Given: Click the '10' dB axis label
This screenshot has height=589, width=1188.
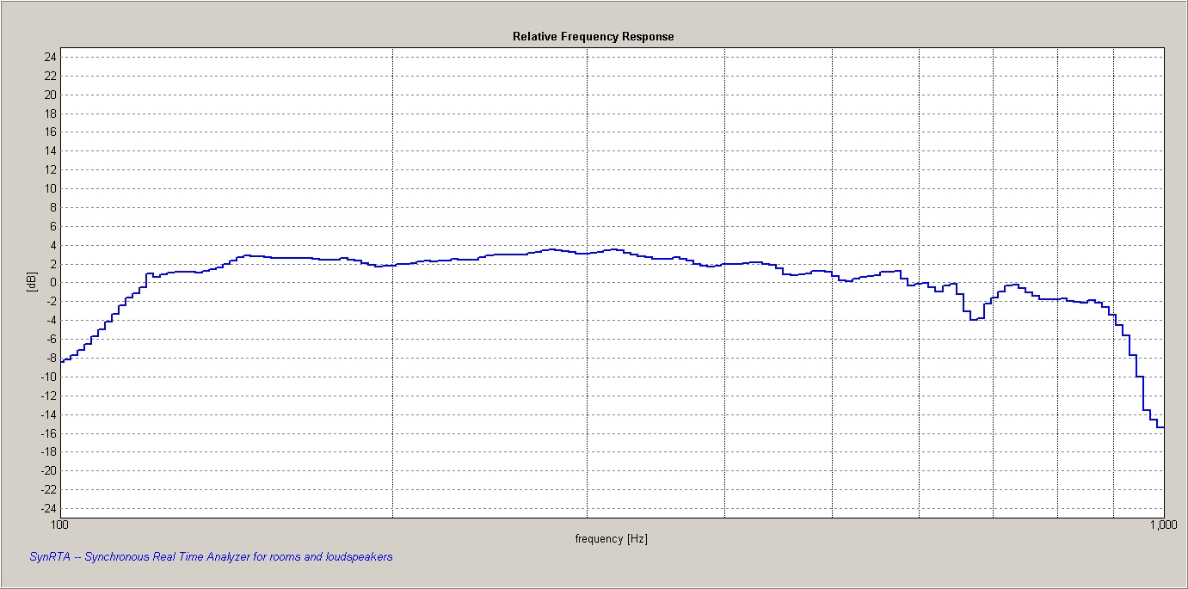Looking at the screenshot, I should tap(50, 188).
